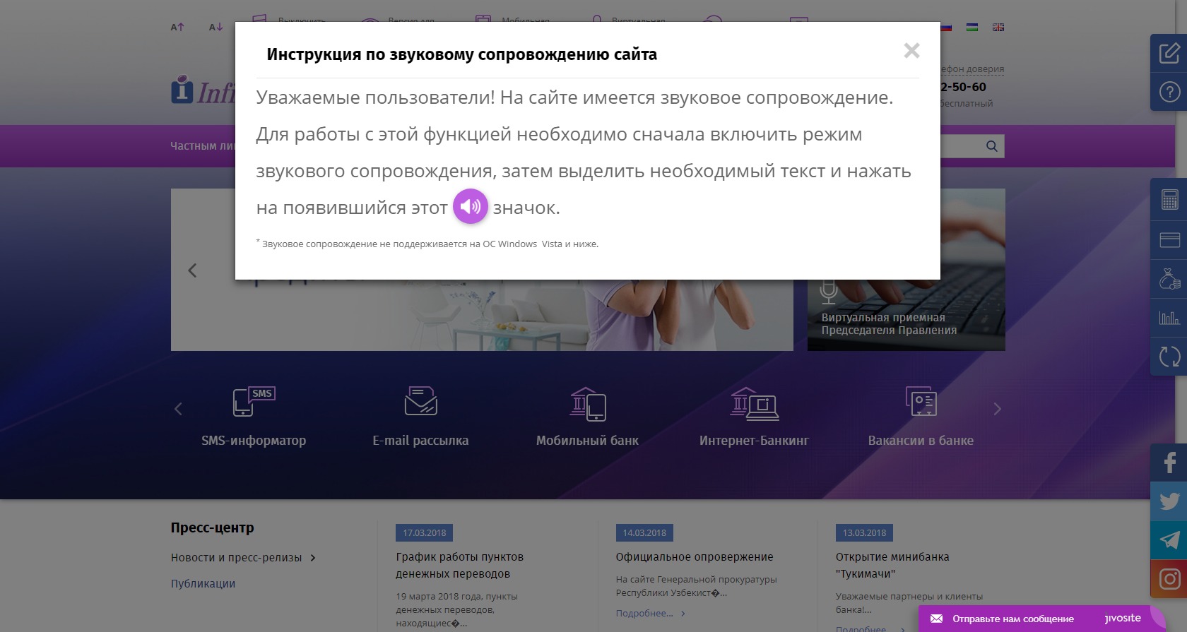This screenshot has width=1187, height=632.
Task: Click the edit feedback pencil icon
Action: coord(1169,53)
